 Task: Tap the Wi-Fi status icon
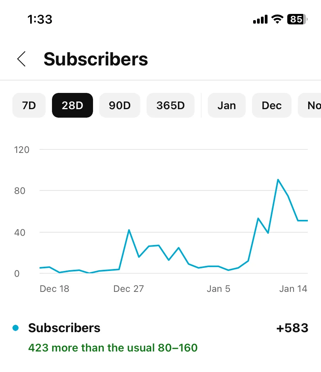(x=277, y=19)
